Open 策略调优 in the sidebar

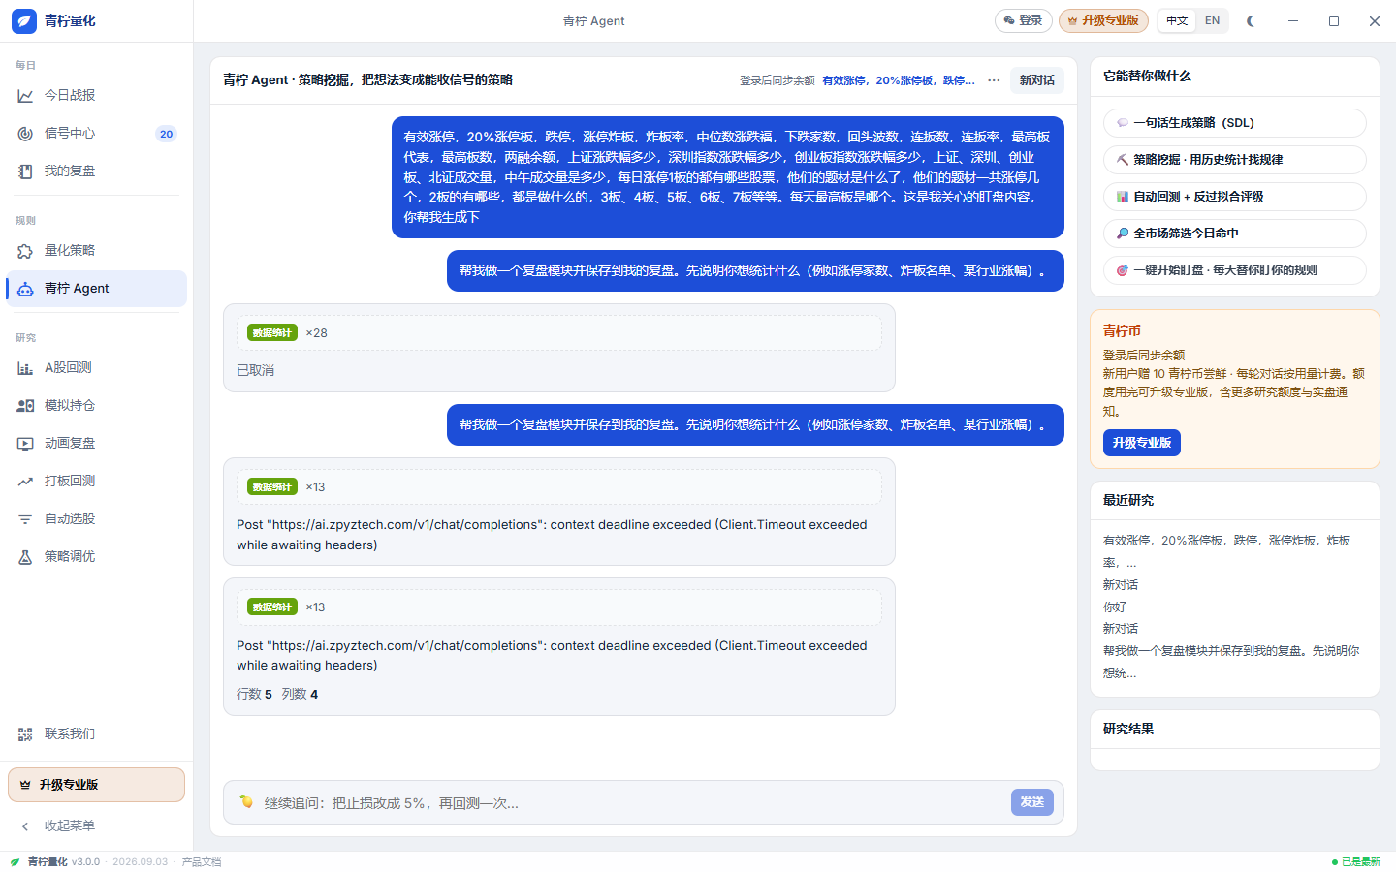point(96,556)
